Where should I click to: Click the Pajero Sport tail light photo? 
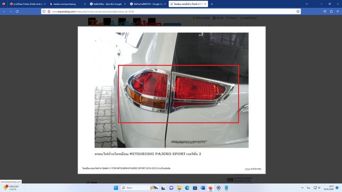click(x=171, y=90)
